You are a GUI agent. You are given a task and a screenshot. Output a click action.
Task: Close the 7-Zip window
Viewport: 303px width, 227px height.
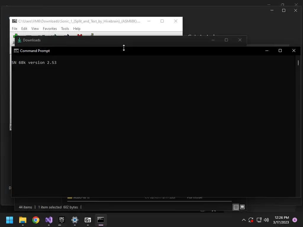(x=176, y=21)
